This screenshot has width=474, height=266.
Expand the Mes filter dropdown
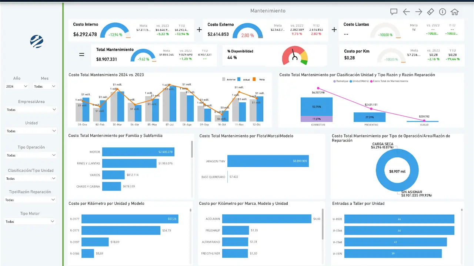coord(44,86)
